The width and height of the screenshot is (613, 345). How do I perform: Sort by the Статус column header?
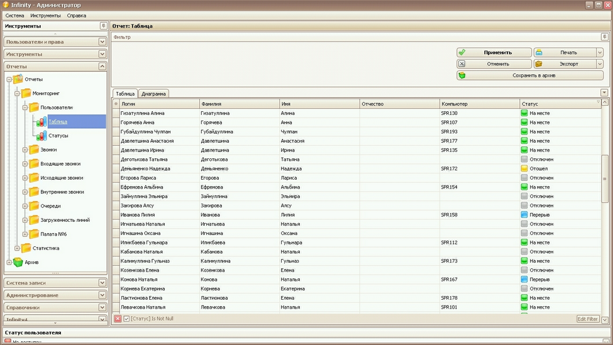(x=560, y=104)
